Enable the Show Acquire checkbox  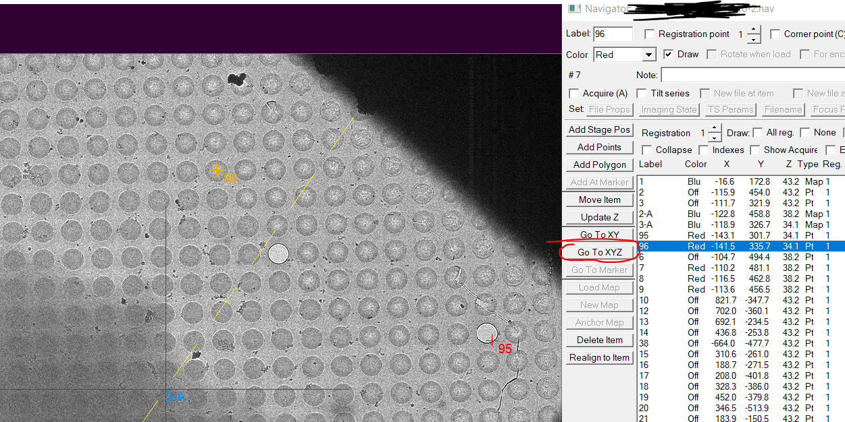pos(755,150)
